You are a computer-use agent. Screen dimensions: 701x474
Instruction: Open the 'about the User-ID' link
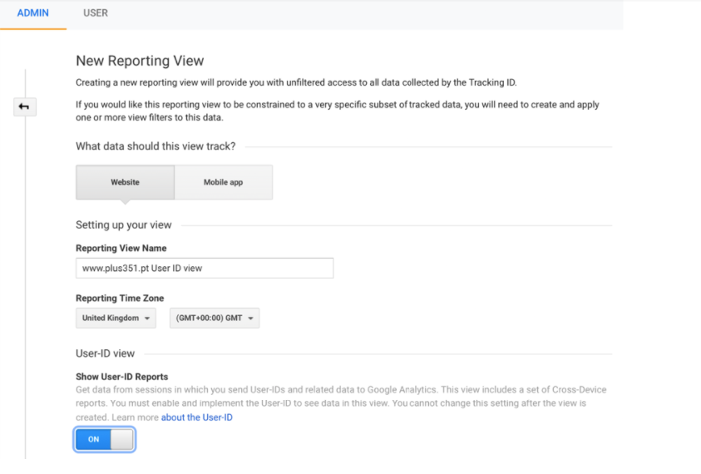[197, 417]
